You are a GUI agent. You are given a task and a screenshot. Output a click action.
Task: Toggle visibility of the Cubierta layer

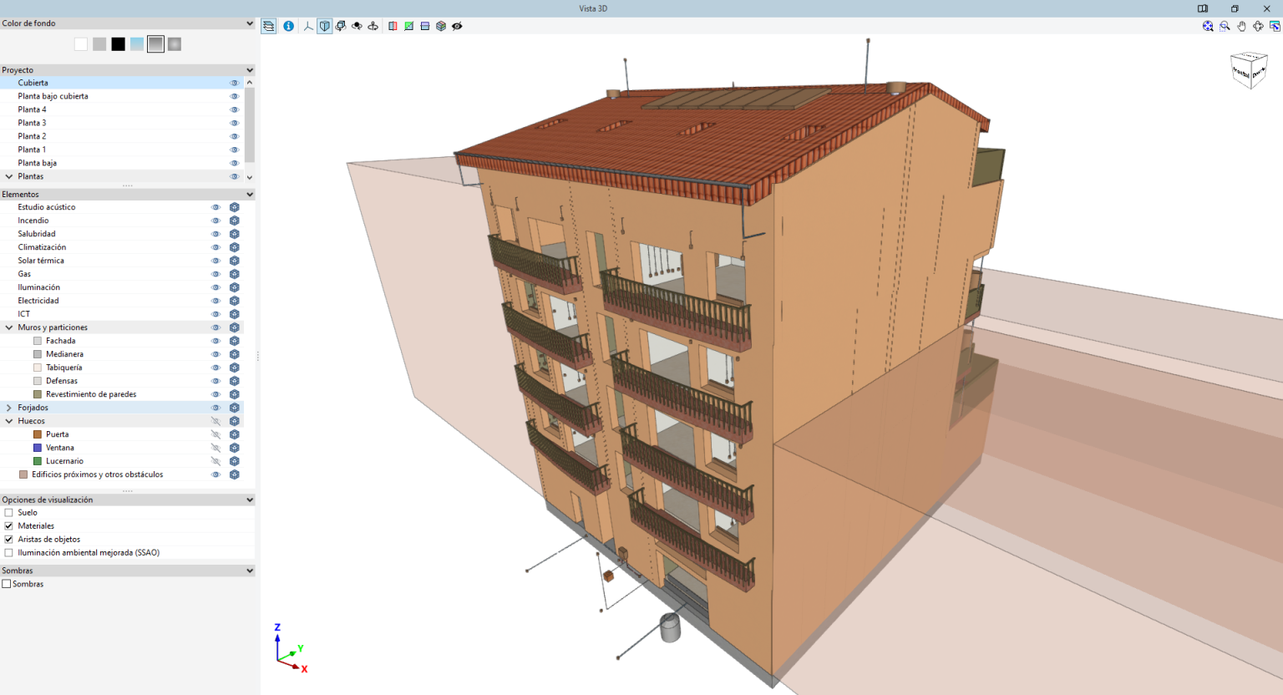235,83
